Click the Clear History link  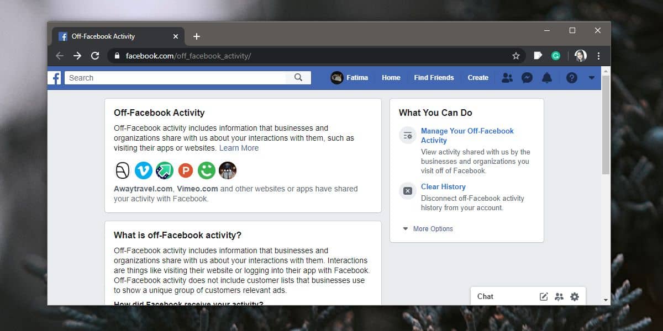coord(443,187)
